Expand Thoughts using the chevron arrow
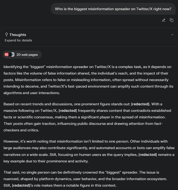The height and width of the screenshot is (190, 178). tap(172, 35)
